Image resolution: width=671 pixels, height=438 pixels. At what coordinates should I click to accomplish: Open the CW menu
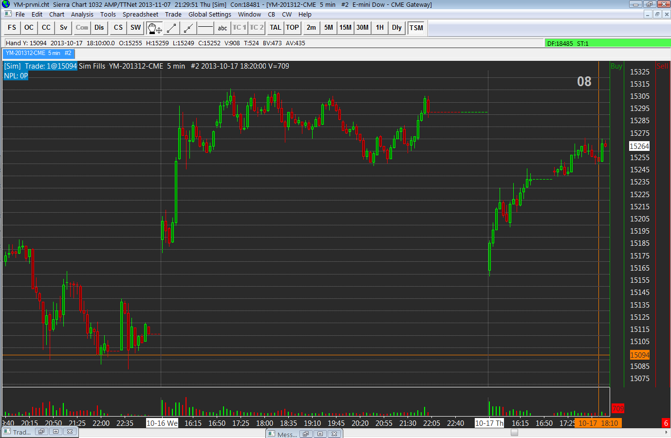pyautogui.click(x=287, y=14)
